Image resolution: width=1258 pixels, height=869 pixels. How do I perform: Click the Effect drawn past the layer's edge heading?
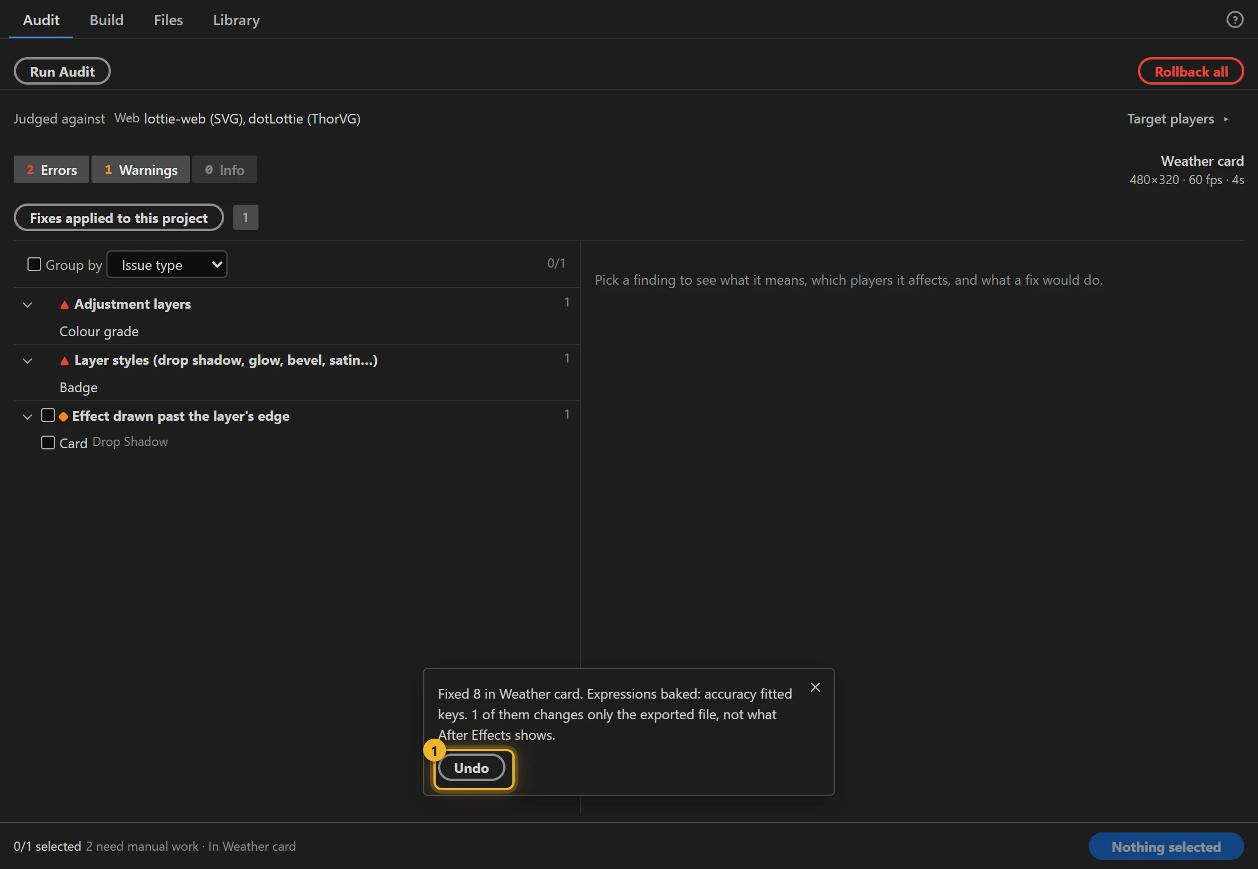click(181, 416)
